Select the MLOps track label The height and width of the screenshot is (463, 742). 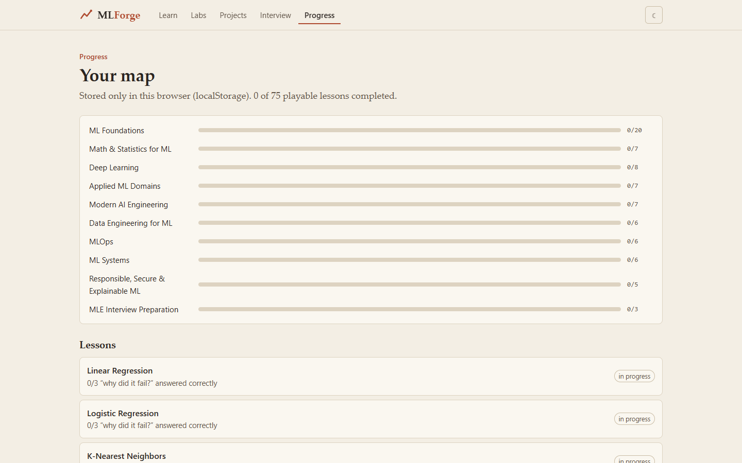tap(101, 242)
